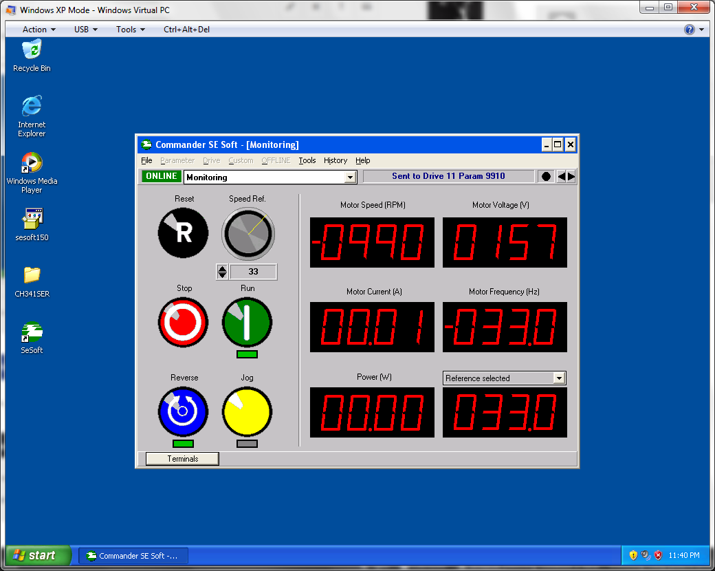Toggle the green indicator under Reverse
Image resolution: width=715 pixels, height=571 pixels.
tap(183, 444)
